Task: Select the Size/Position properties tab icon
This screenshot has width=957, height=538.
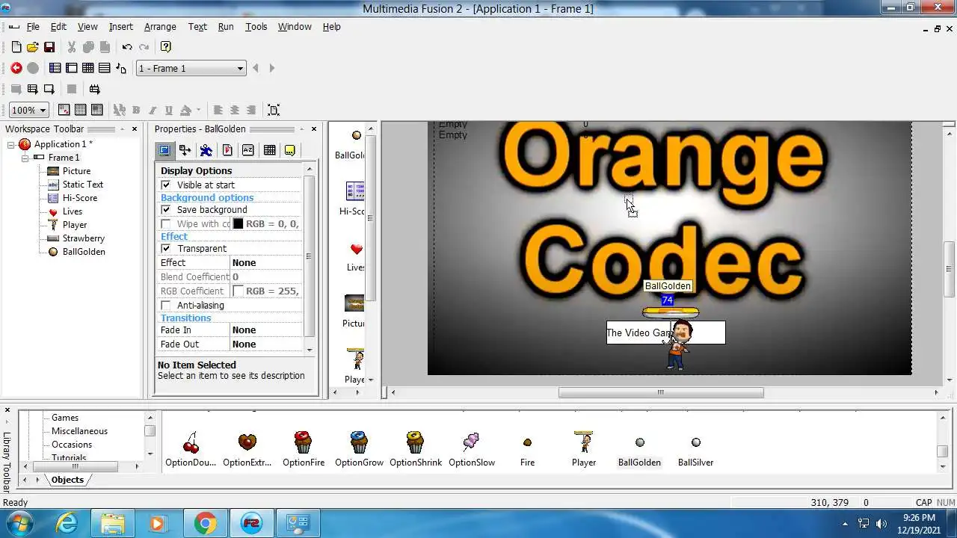Action: coord(185,150)
